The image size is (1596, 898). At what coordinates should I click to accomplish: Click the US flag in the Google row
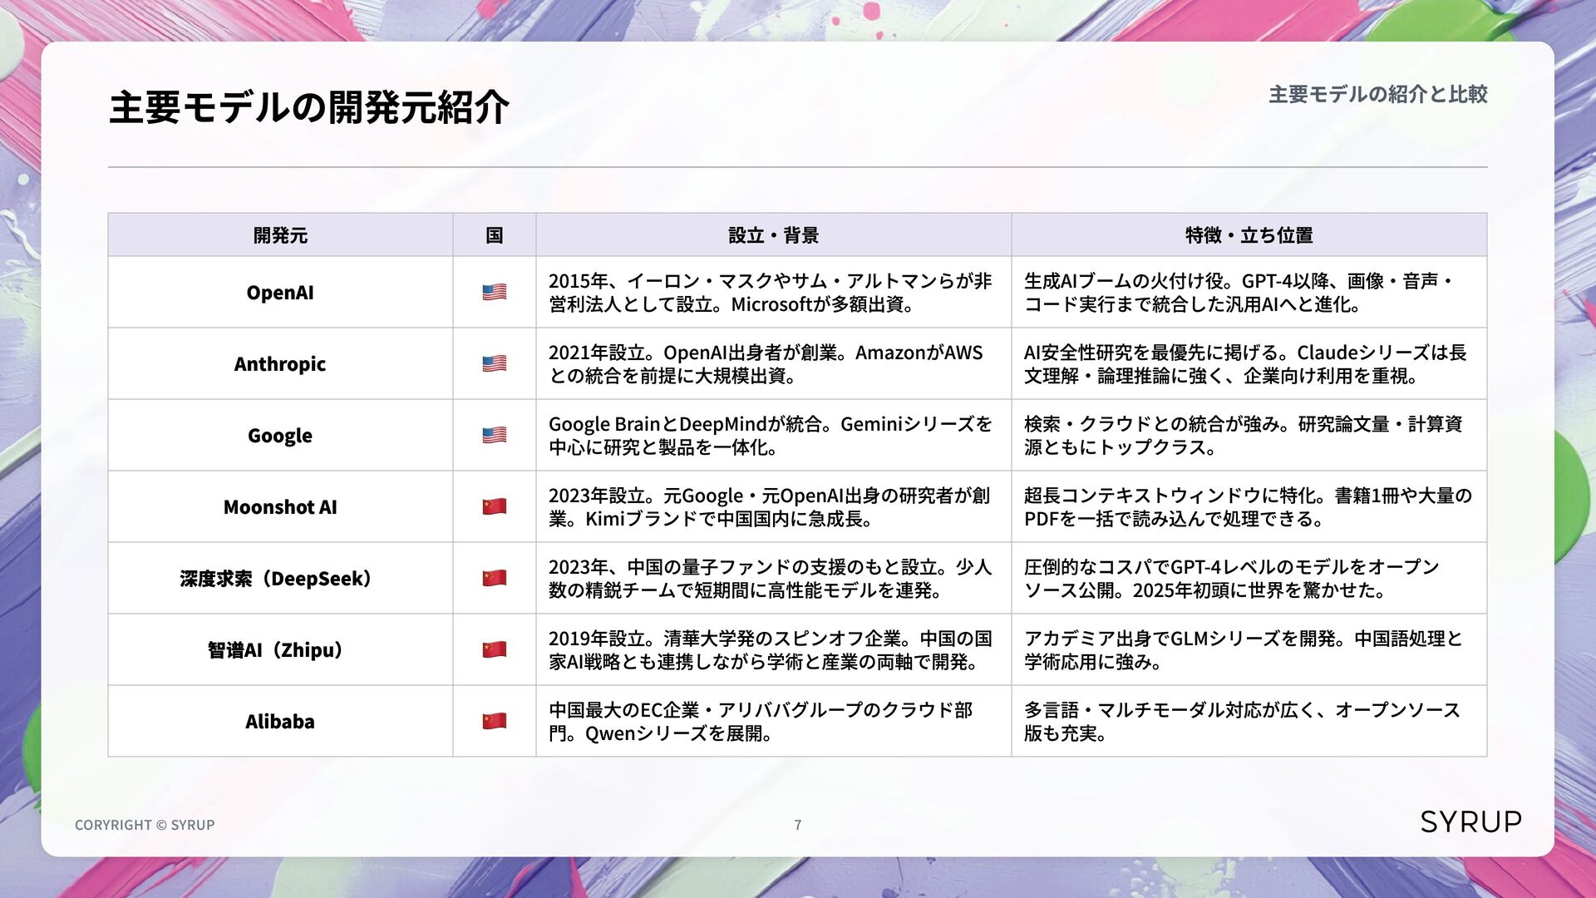(494, 435)
